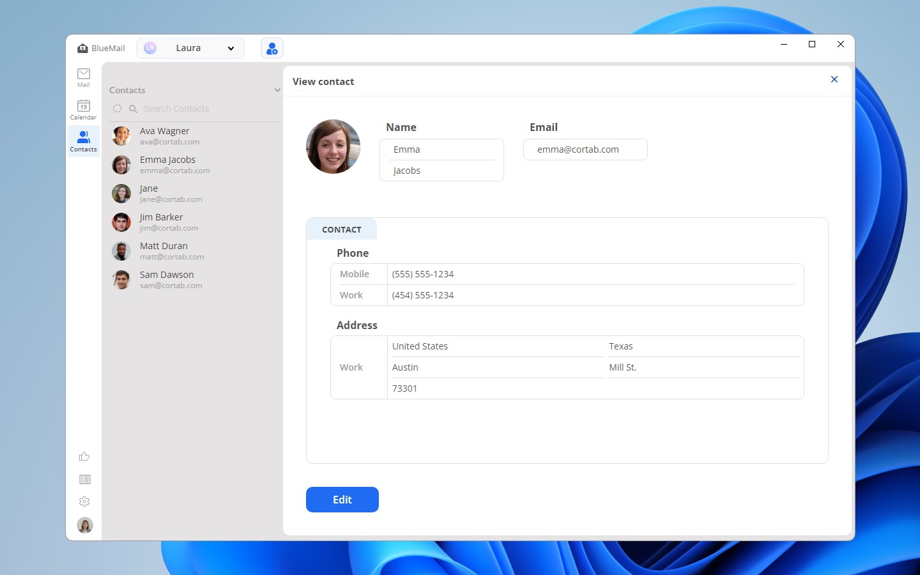Screen dimensions: 920x575
Task: Click the add contact icon in the toolbar
Action: (272, 47)
